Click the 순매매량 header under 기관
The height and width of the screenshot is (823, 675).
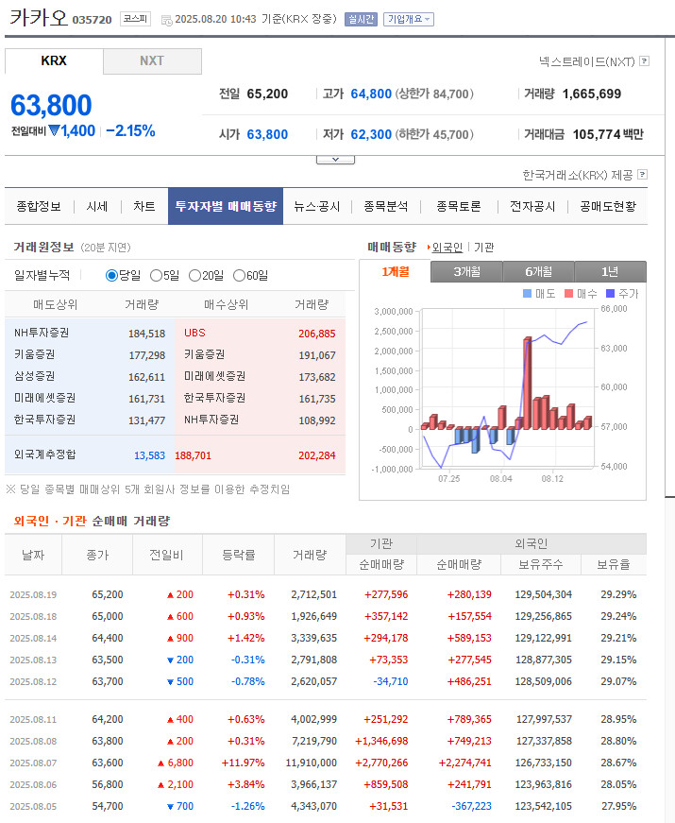tap(381, 565)
